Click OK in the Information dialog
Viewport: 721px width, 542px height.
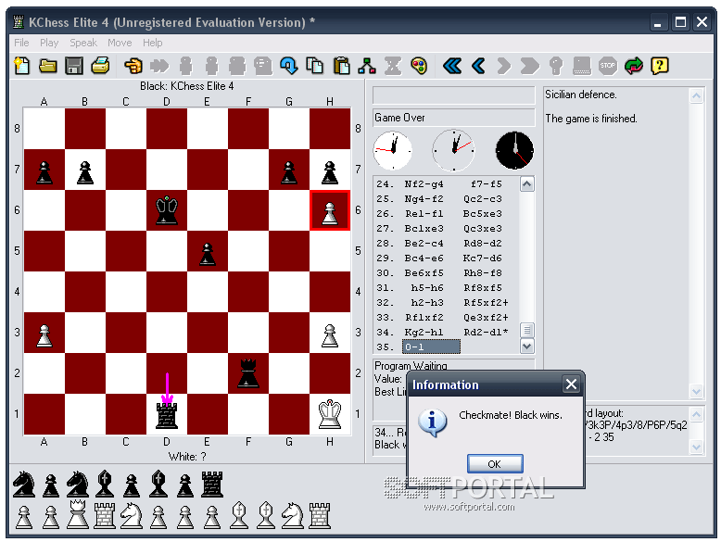[x=495, y=464]
